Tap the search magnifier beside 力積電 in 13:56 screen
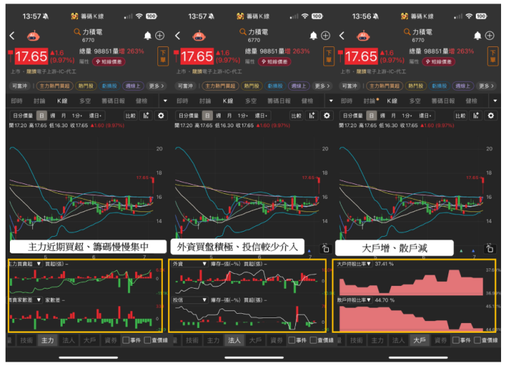The height and width of the screenshot is (368, 506). 407,32
